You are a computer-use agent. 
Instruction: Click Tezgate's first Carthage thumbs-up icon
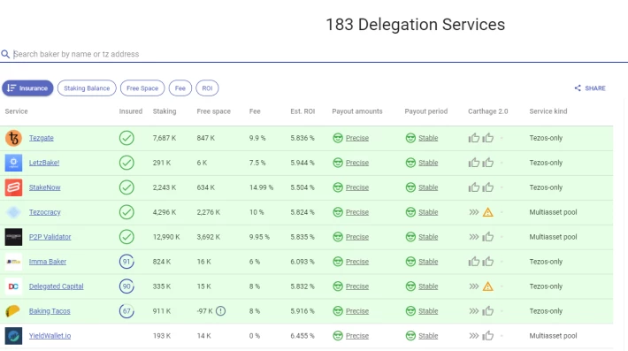[x=474, y=138]
